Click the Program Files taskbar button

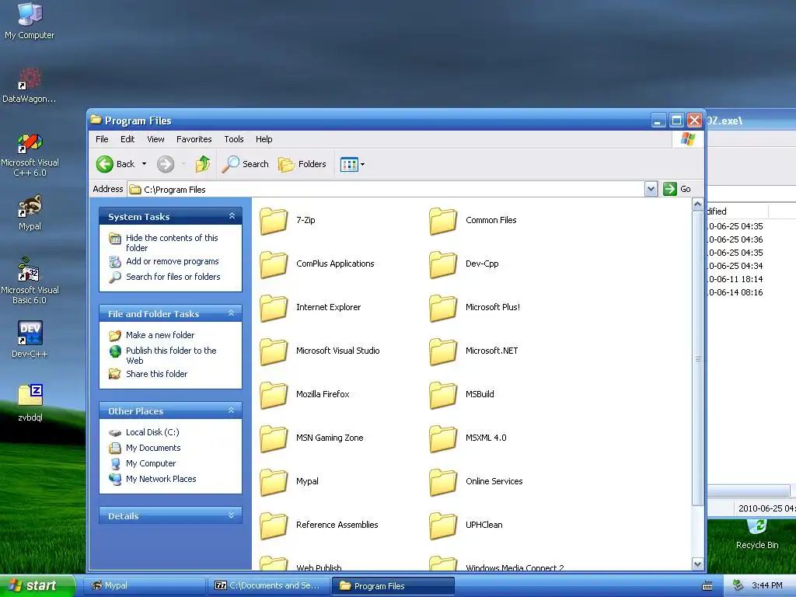(x=393, y=586)
